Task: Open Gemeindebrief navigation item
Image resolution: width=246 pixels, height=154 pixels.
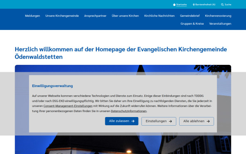Action: [190, 16]
